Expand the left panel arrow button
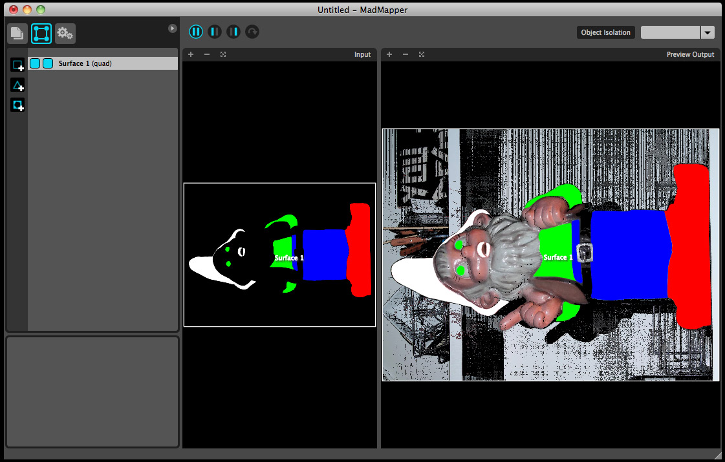The image size is (725, 462). point(173,28)
